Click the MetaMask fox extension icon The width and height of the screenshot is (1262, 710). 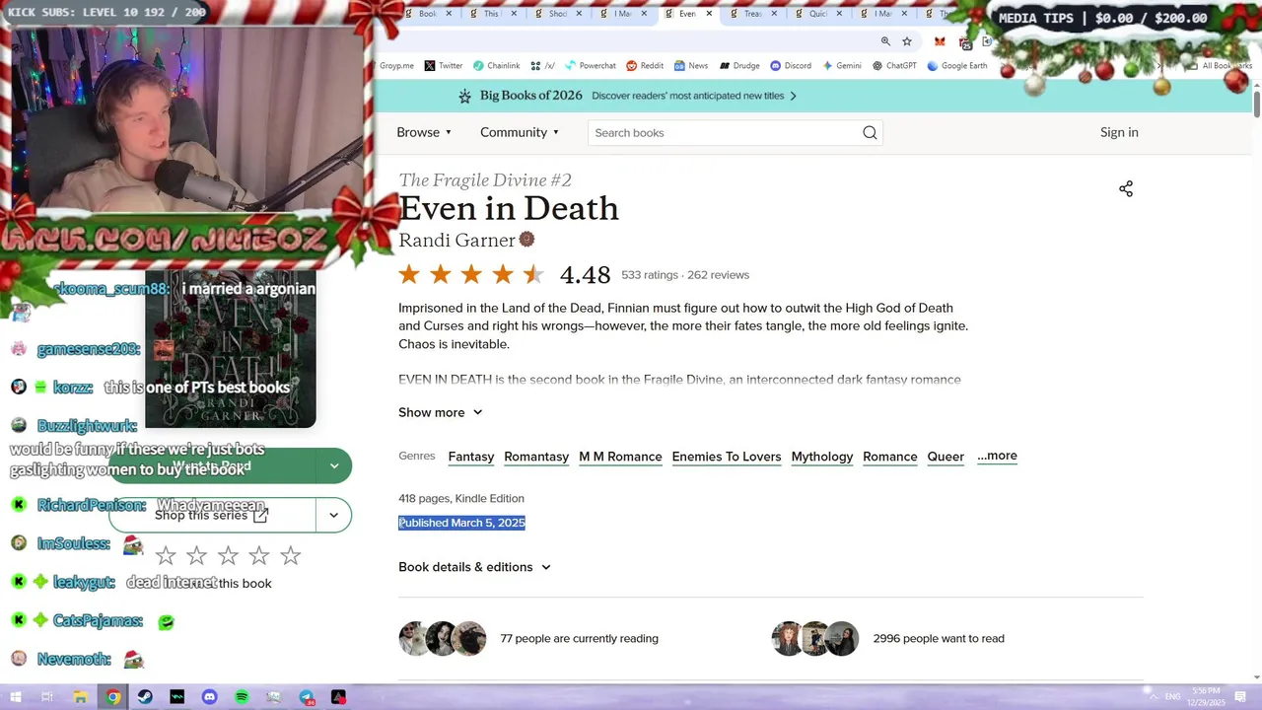pyautogui.click(x=940, y=41)
